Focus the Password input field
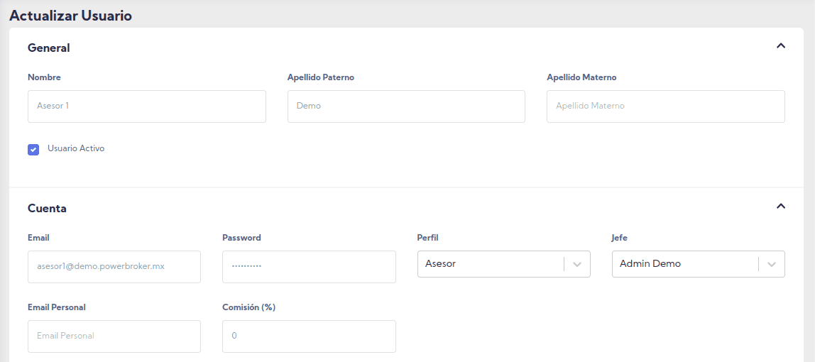 [x=308, y=267]
